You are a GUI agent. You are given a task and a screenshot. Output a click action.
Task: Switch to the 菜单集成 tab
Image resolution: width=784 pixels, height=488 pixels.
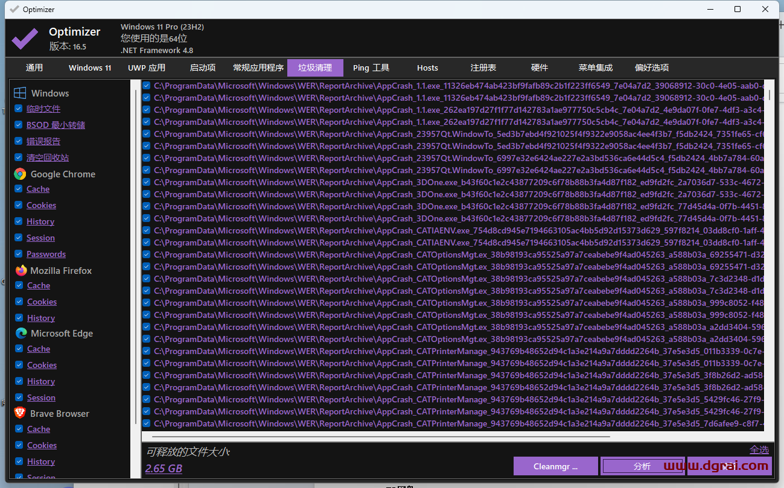tap(596, 68)
